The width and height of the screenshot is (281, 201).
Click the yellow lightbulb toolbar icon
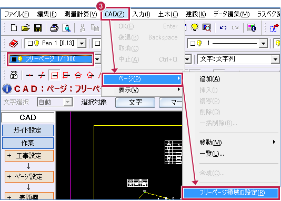195,27
